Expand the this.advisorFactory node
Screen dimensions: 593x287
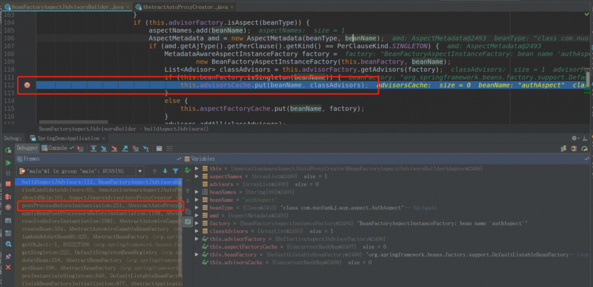(196, 239)
